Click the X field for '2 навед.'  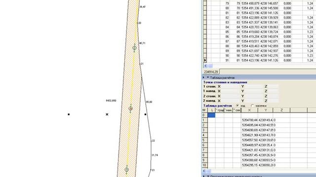point(230,101)
